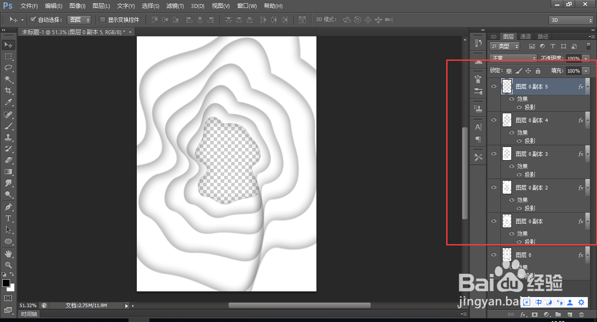
Task: Select the Rectangular Marquee tool
Action: pyautogui.click(x=8, y=56)
